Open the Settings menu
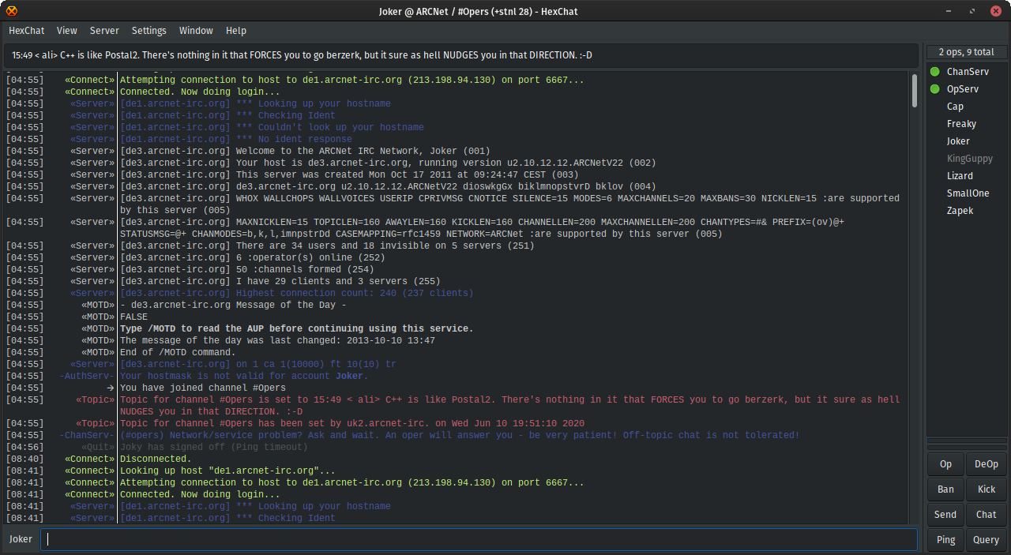The width and height of the screenshot is (1011, 555). click(x=149, y=31)
